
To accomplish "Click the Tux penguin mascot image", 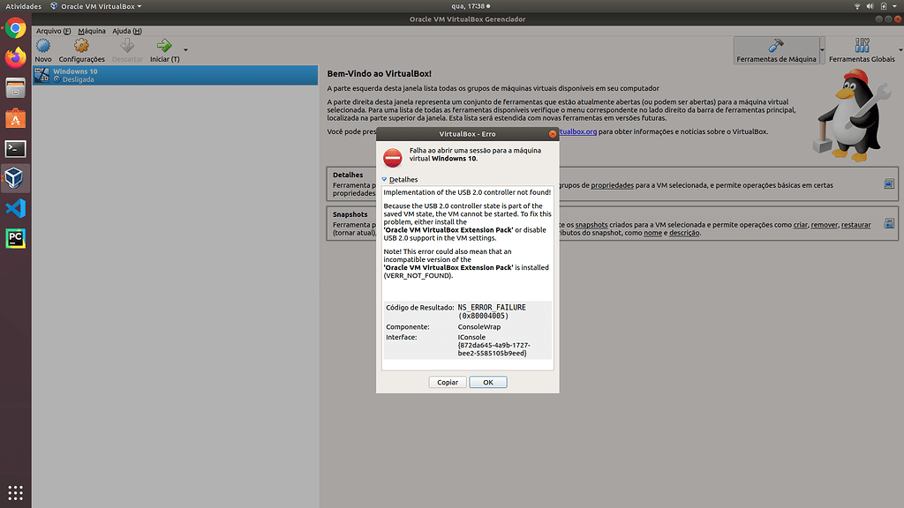I will (x=850, y=116).
